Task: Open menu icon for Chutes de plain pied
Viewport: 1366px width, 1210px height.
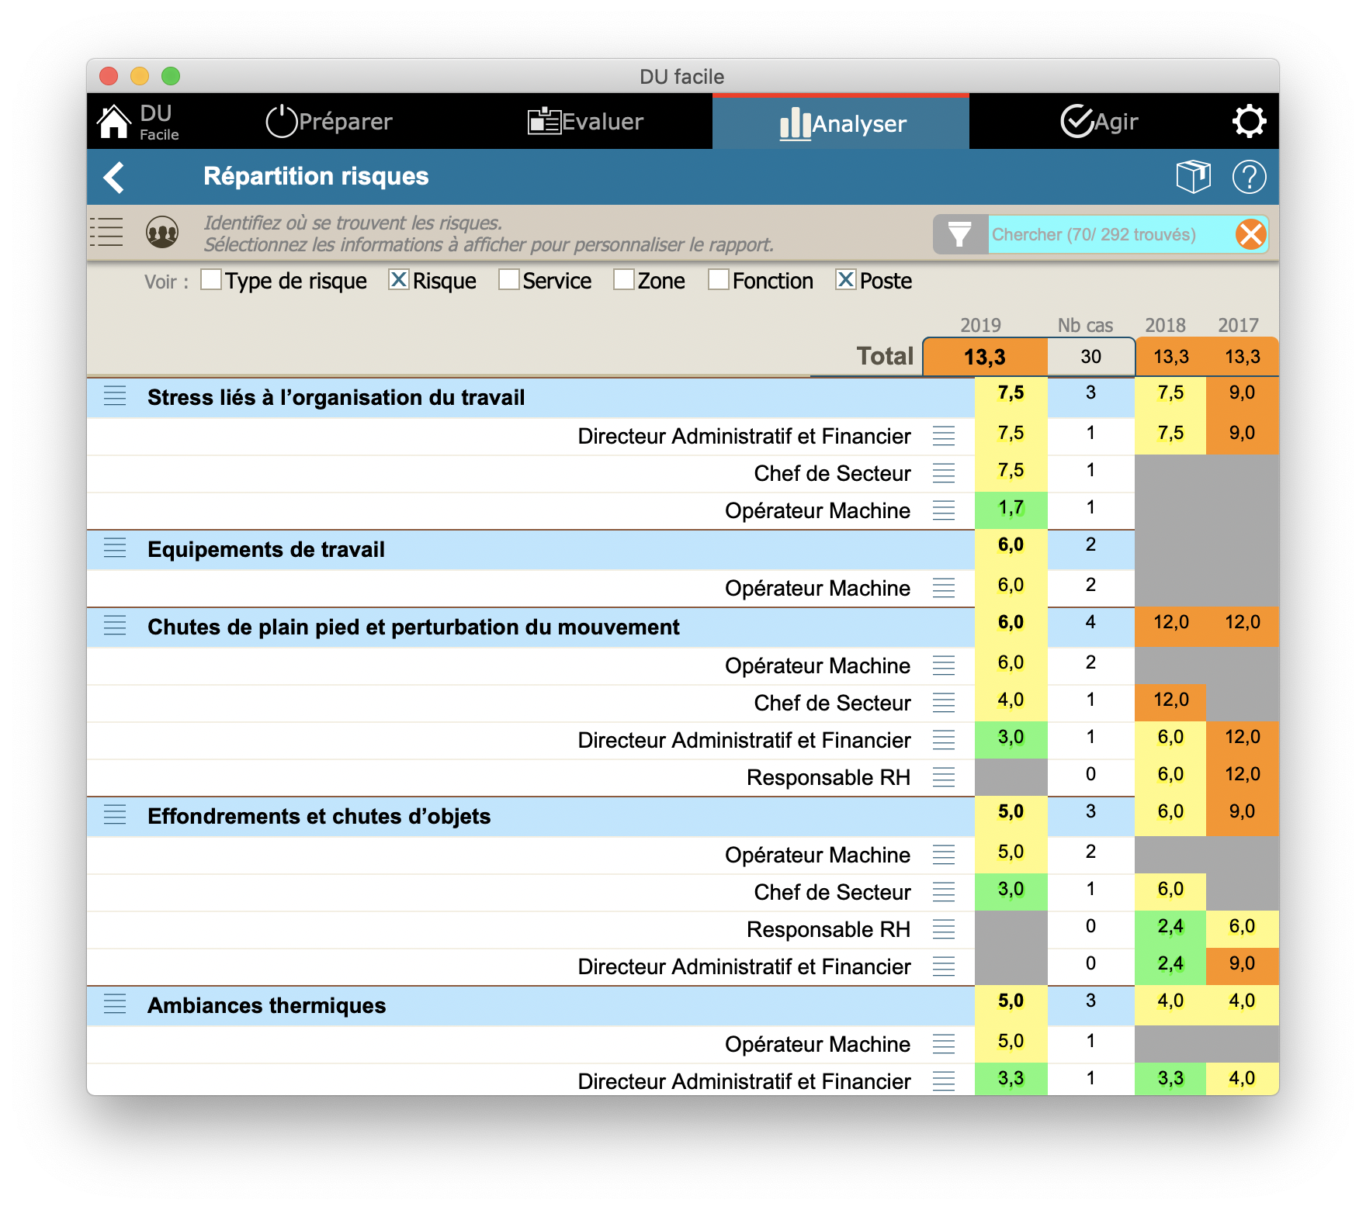Action: point(115,625)
